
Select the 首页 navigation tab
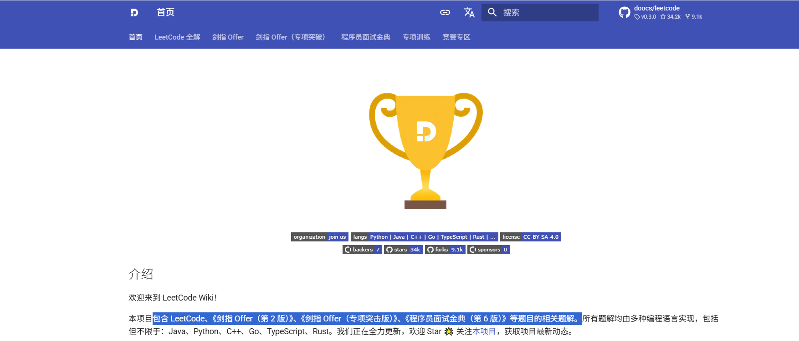coord(135,37)
